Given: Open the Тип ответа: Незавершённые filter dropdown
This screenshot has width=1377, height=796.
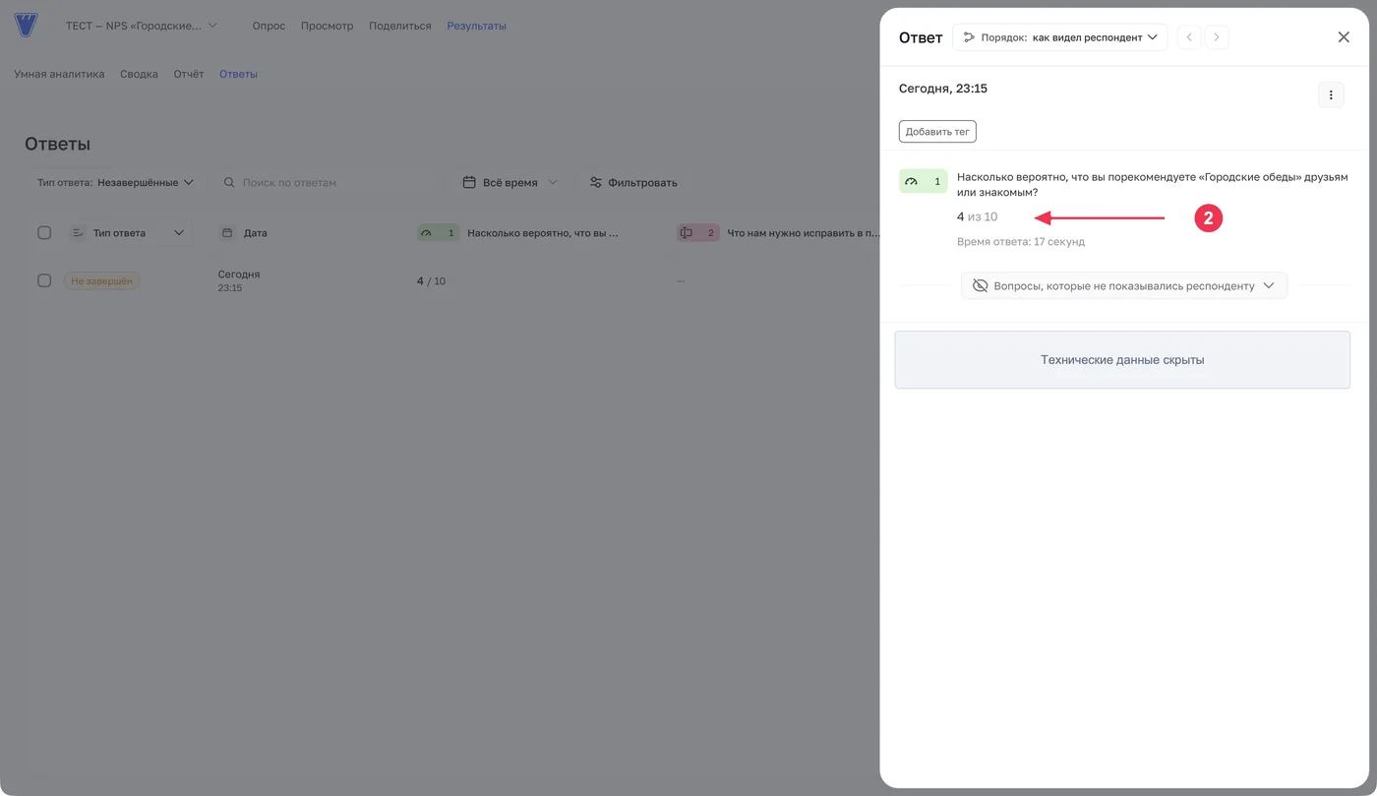Looking at the screenshot, I should [115, 182].
